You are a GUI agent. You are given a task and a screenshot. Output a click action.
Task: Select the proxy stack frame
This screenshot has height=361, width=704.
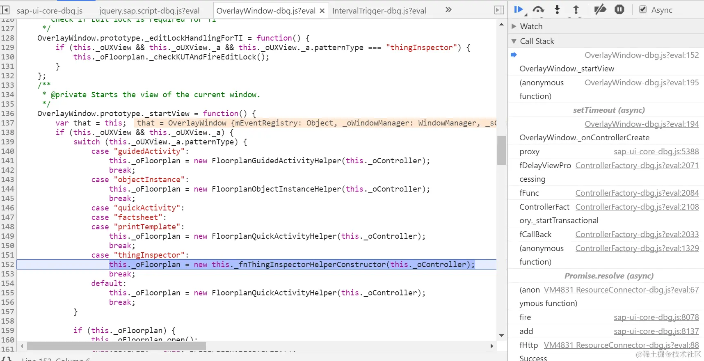[x=529, y=152]
